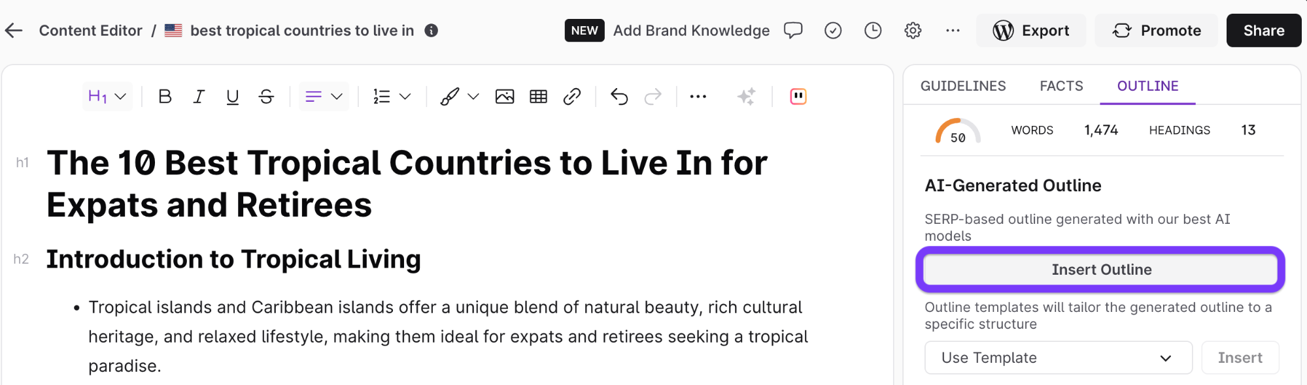Image resolution: width=1307 pixels, height=385 pixels.
Task: Switch to the Guidelines tab
Action: (x=963, y=86)
